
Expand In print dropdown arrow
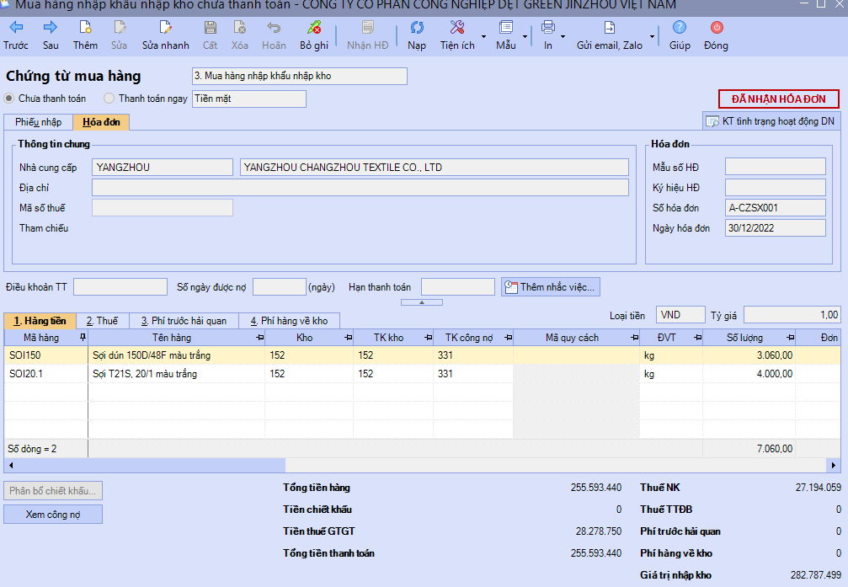tap(563, 37)
